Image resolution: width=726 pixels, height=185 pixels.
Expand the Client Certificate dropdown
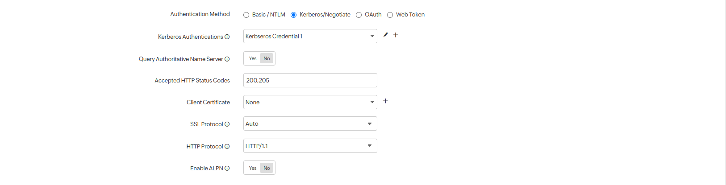point(310,102)
